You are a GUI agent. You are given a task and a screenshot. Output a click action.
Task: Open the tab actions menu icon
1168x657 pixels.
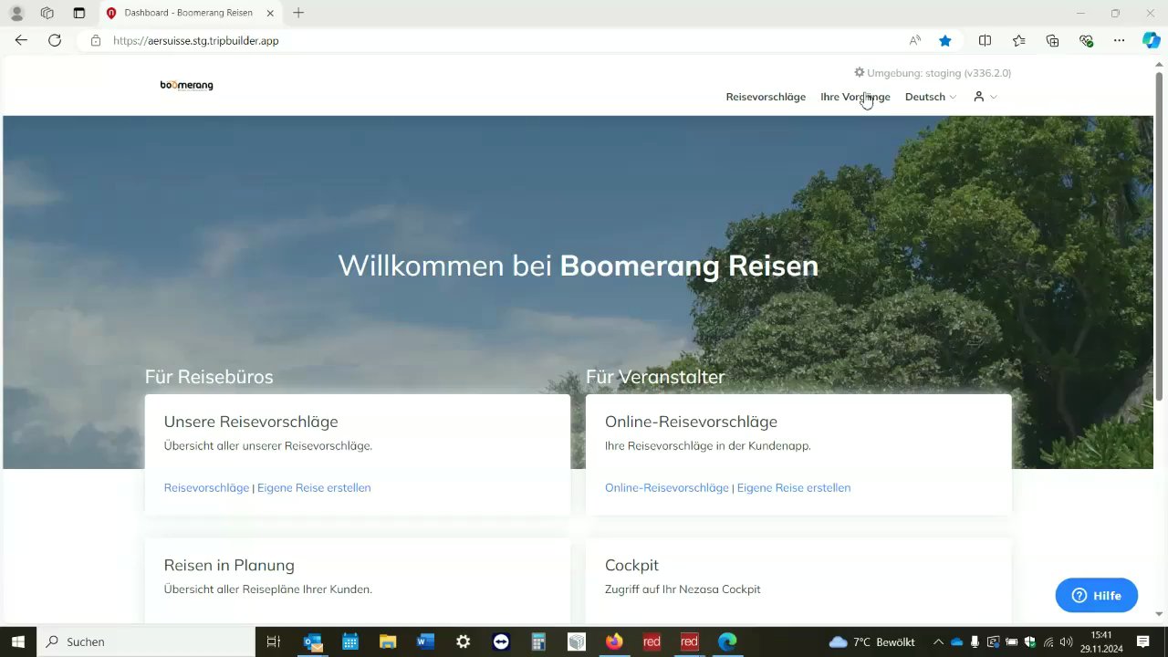tap(79, 13)
